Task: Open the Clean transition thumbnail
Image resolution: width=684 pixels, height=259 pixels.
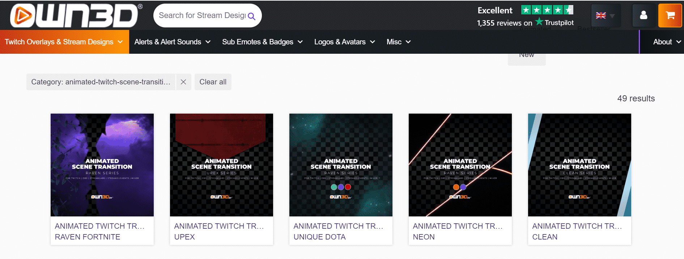Action: pyautogui.click(x=579, y=165)
